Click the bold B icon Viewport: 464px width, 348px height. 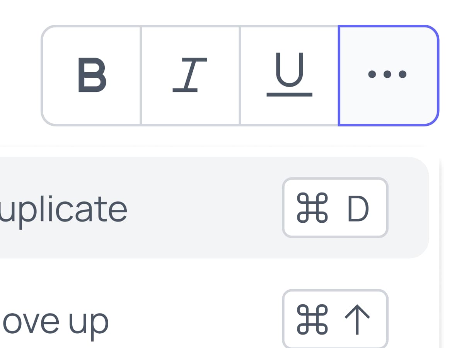click(92, 75)
